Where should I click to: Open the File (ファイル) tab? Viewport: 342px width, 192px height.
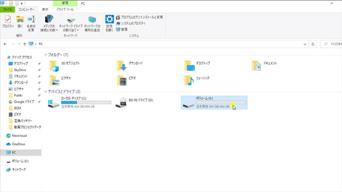click(7, 10)
